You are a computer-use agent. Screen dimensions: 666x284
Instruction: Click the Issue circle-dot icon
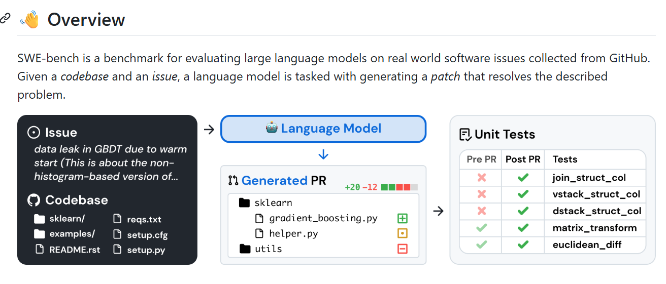click(34, 133)
